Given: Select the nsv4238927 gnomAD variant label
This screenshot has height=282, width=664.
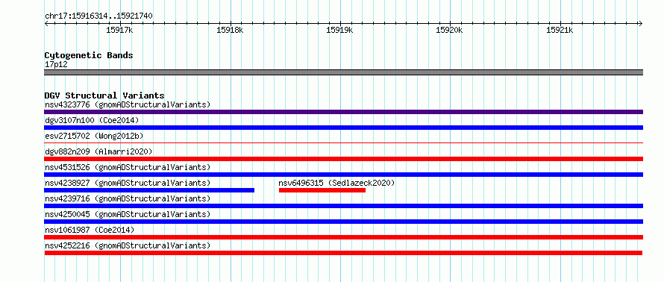Looking at the screenshot, I should tap(128, 183).
